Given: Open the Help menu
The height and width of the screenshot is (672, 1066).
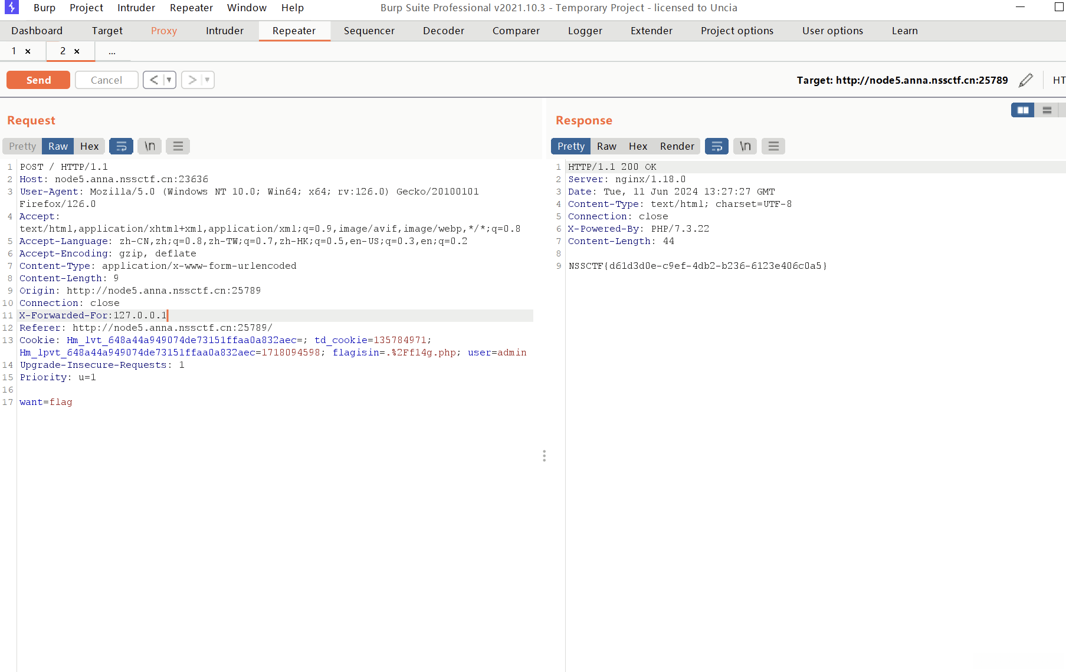Looking at the screenshot, I should [292, 8].
